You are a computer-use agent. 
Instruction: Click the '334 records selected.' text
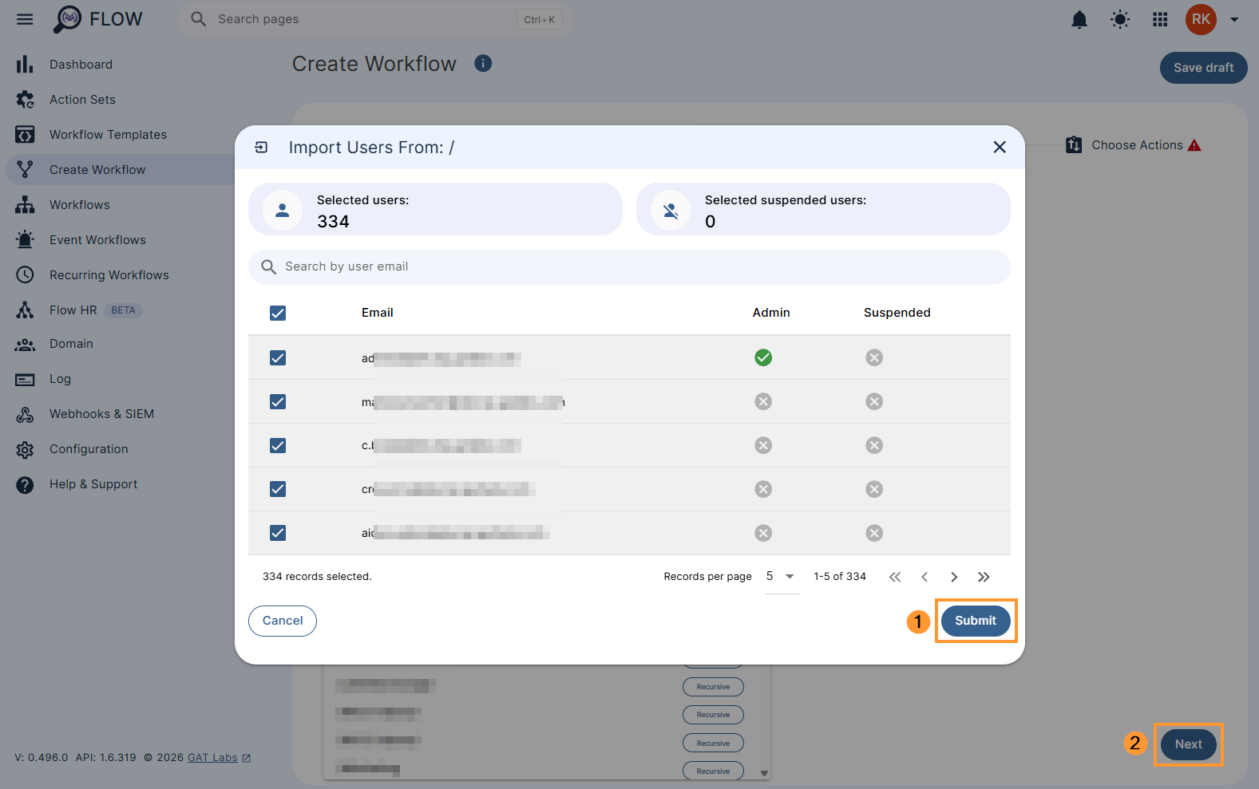click(317, 577)
